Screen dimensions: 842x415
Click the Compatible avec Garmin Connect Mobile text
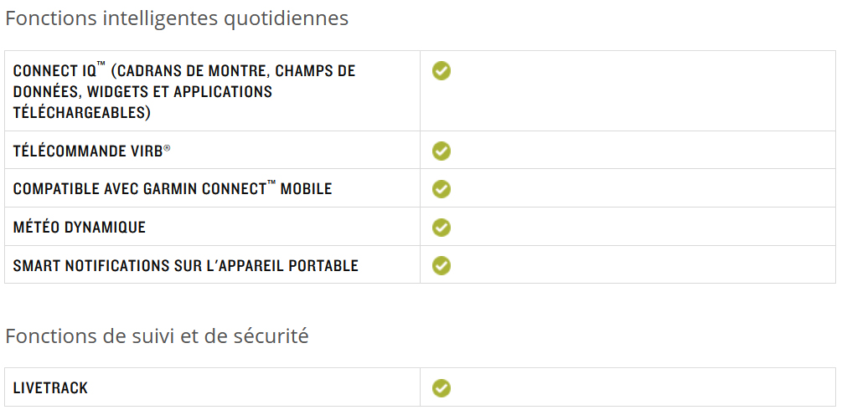pos(173,189)
